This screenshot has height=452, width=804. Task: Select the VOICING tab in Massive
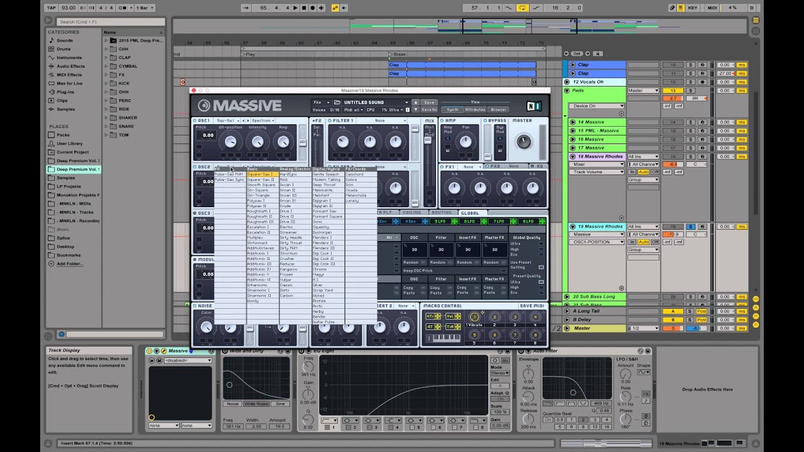411,213
